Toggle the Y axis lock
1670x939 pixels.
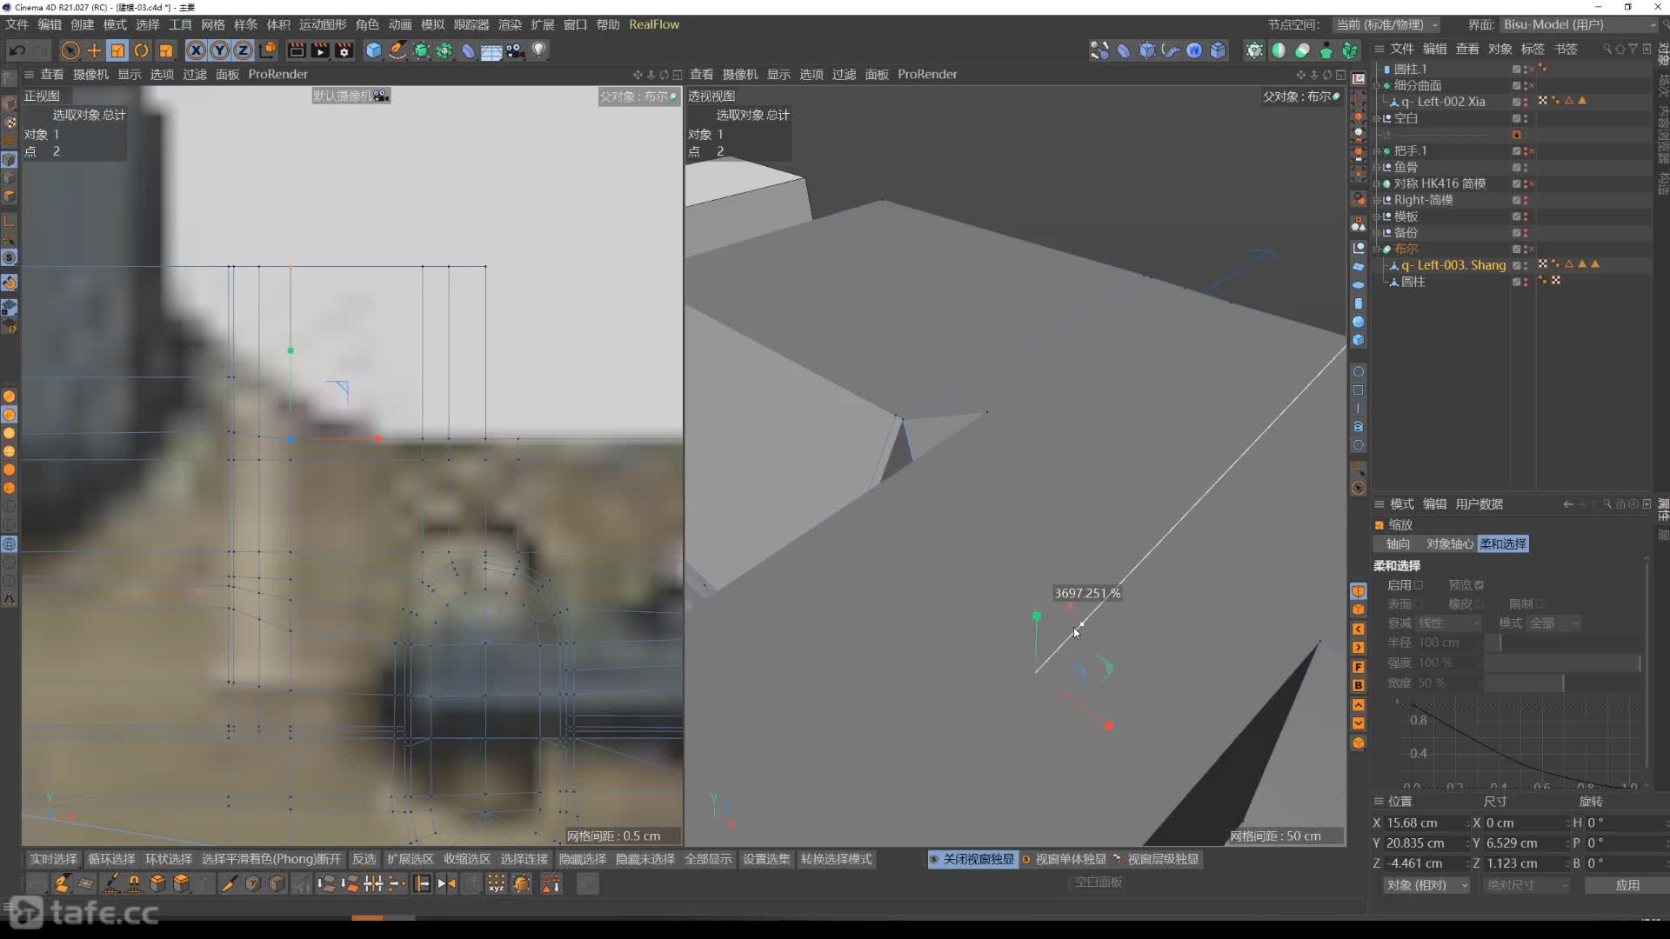tap(220, 50)
